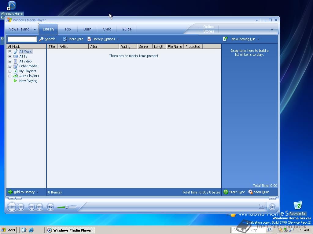Viewport: 313px width, 234px height.
Task: Open the Now Playing List dropdown
Action: (245, 39)
